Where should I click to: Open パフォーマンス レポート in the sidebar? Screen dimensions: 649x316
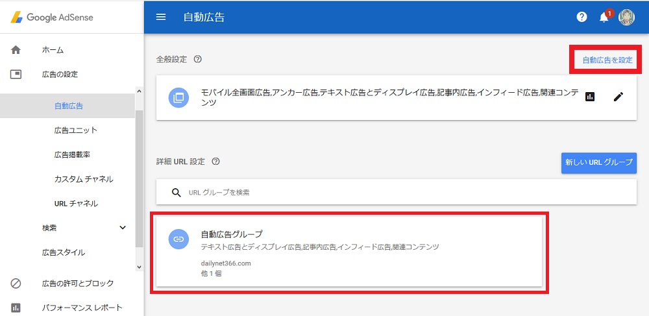tap(82, 308)
